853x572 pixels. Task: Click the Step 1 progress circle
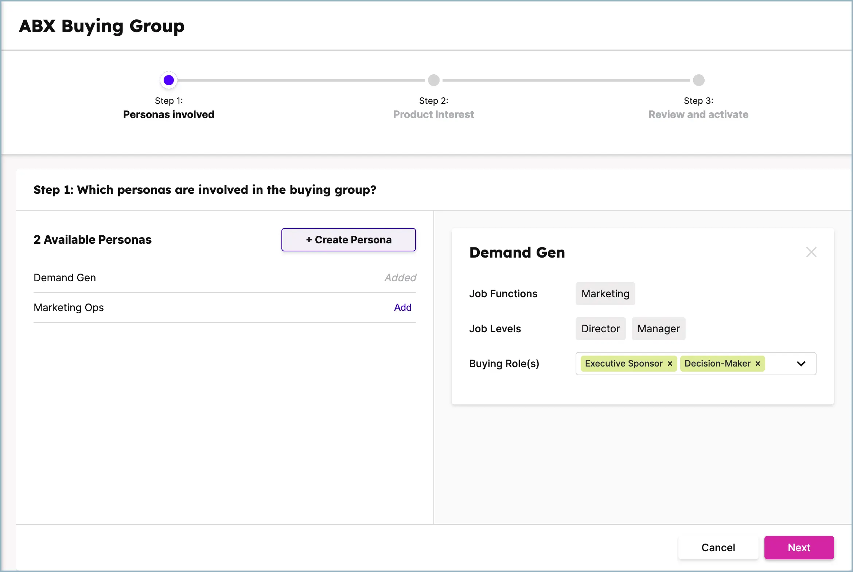[169, 80]
